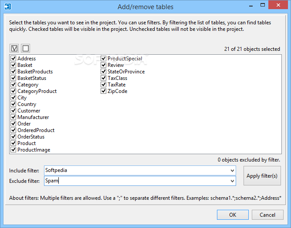This screenshot has height=228, width=291.
Task: Open the Exclude filter dropdown arrow
Action: tap(232, 181)
